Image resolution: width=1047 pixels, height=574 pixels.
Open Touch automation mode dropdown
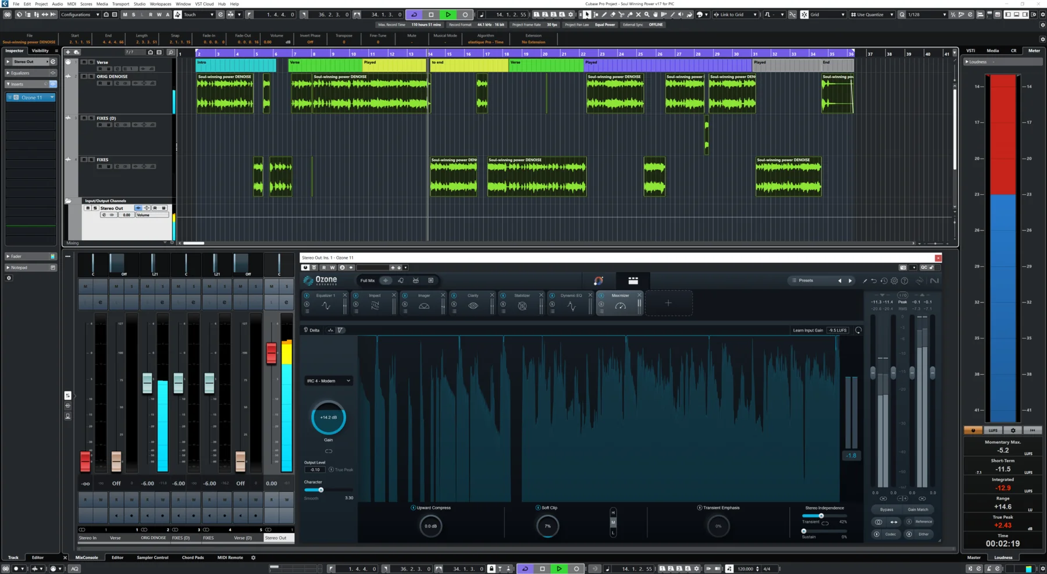pos(198,15)
